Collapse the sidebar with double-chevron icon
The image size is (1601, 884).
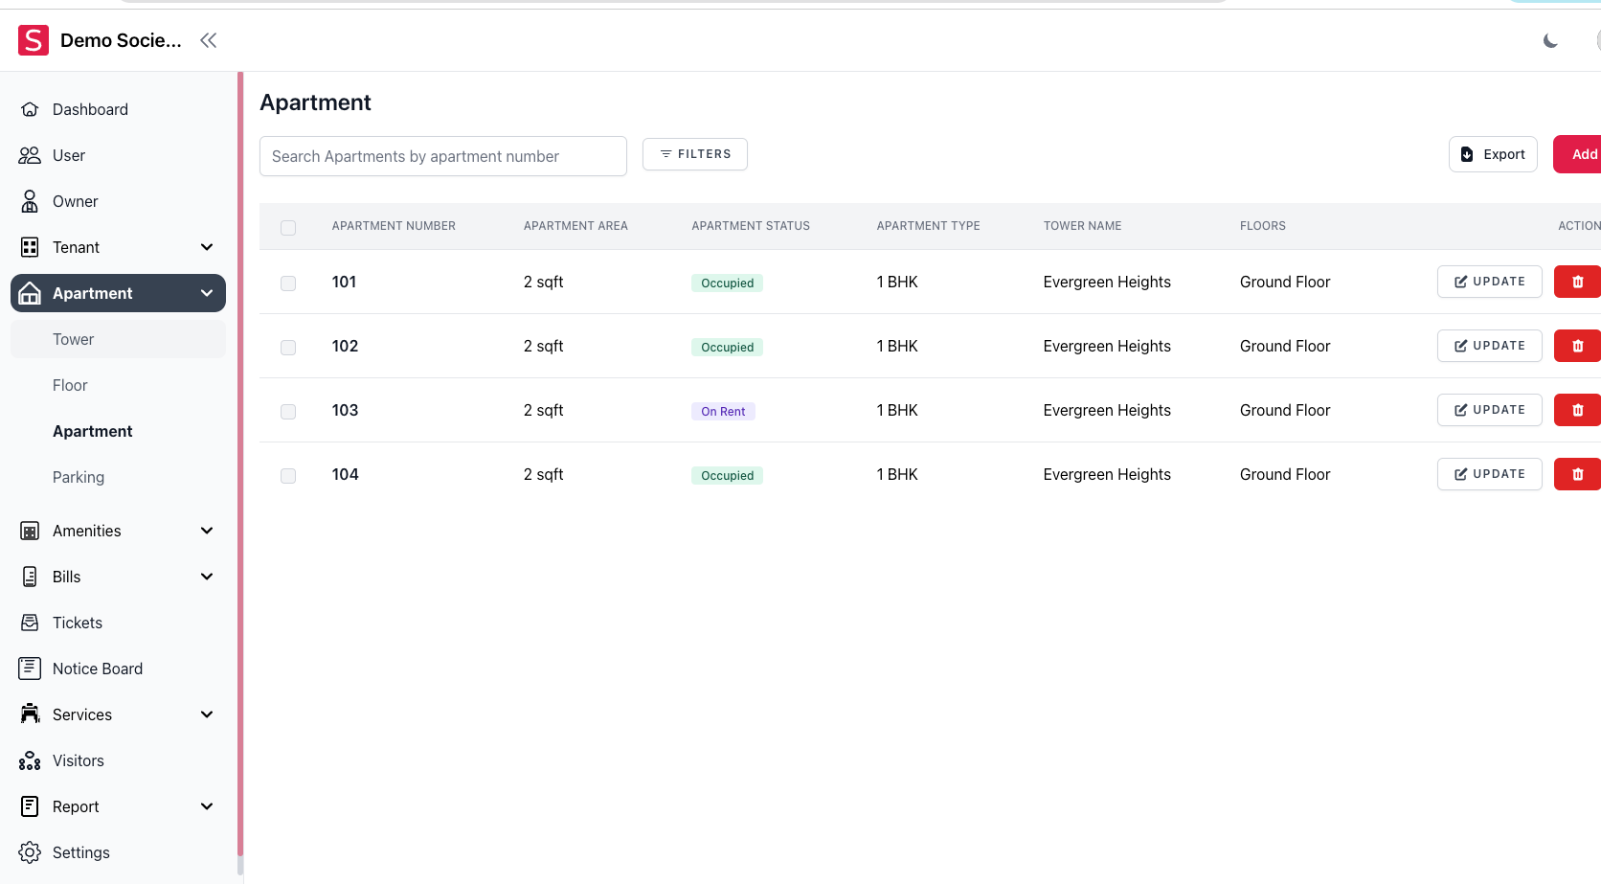pyautogui.click(x=208, y=40)
